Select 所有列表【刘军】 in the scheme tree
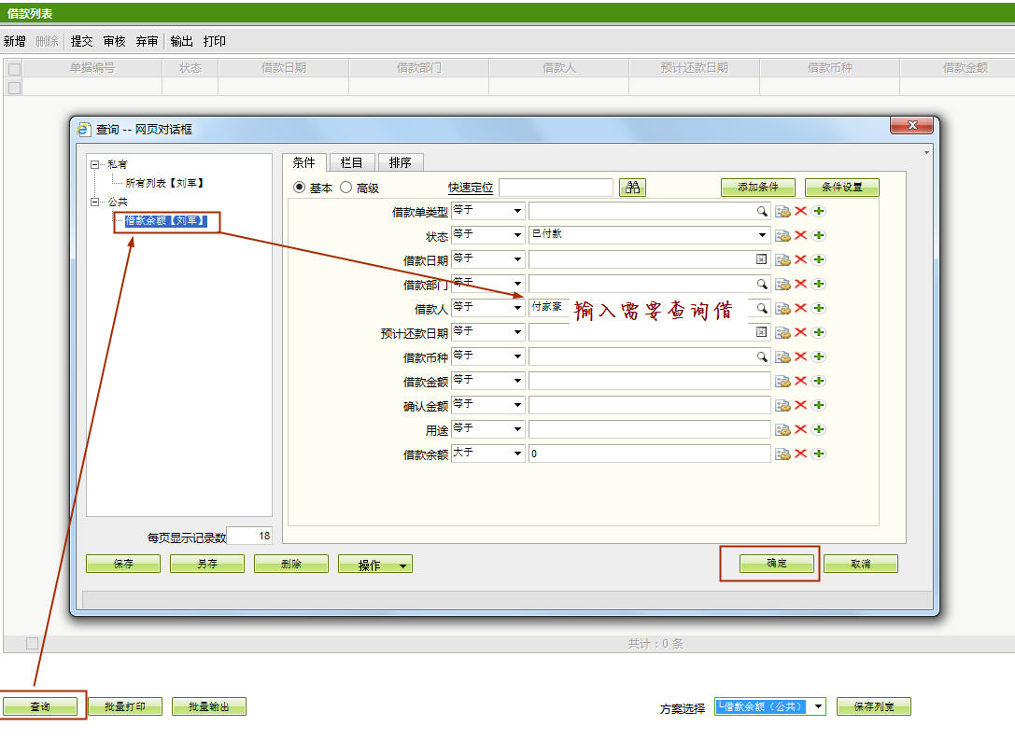The height and width of the screenshot is (740, 1015). pyautogui.click(x=164, y=184)
